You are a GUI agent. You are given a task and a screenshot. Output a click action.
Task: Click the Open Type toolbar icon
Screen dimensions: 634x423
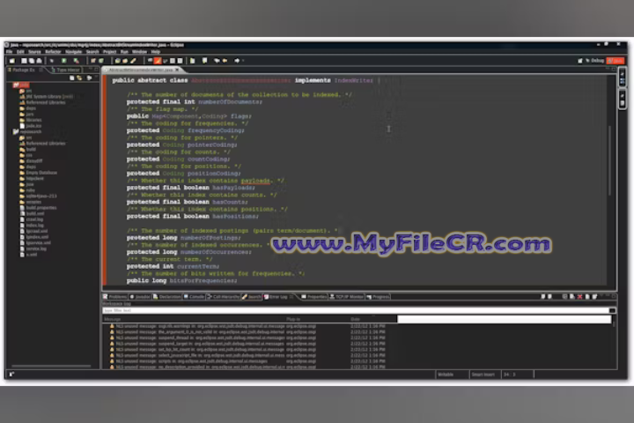tap(117, 61)
